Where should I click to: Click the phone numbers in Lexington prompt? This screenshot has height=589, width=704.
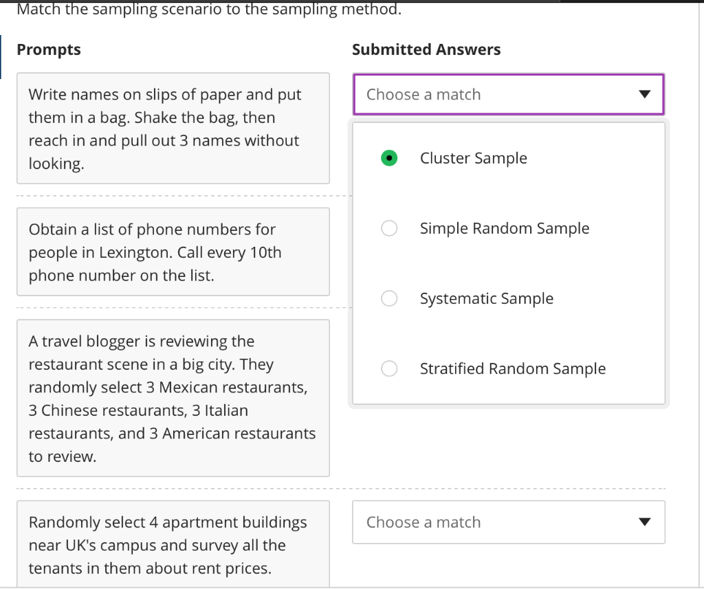(173, 252)
